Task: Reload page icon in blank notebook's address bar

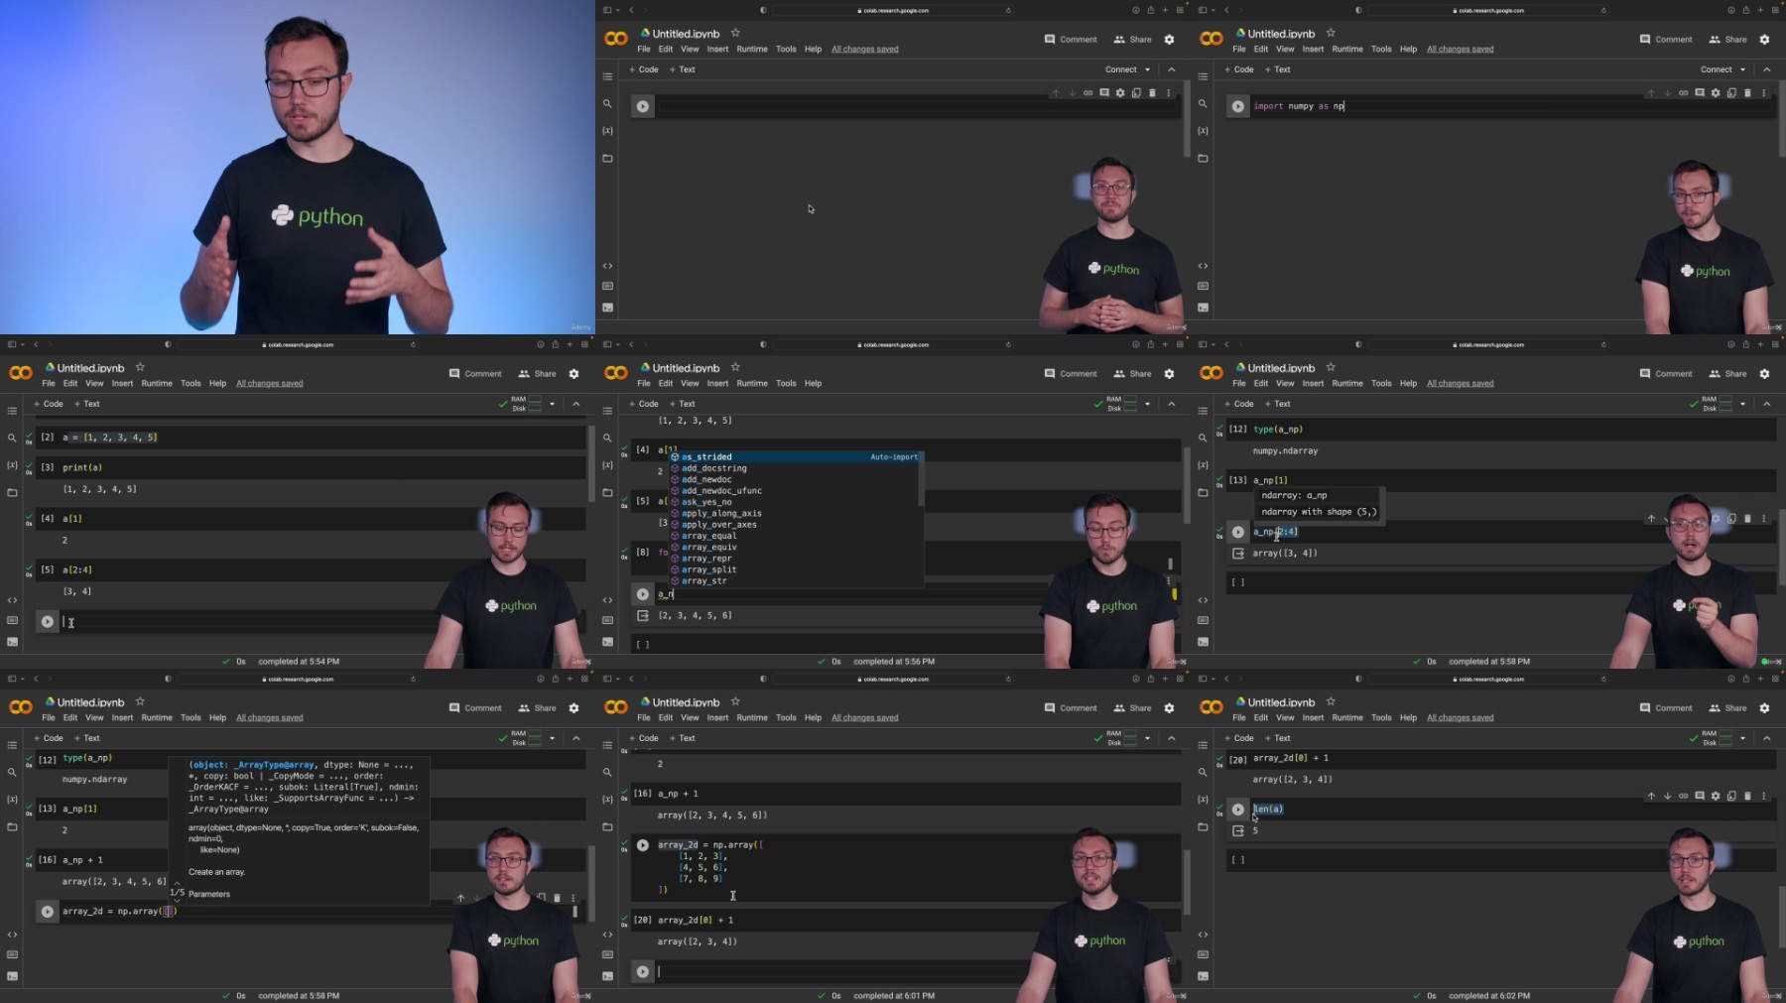Action: tap(1008, 10)
